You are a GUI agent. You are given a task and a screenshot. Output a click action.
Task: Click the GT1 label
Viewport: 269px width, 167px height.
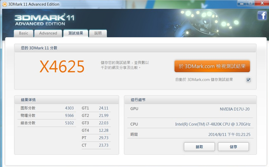(85, 108)
